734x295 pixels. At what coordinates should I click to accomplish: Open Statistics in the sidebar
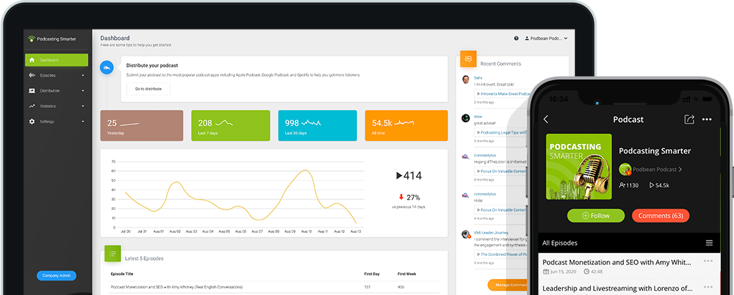[x=56, y=106]
